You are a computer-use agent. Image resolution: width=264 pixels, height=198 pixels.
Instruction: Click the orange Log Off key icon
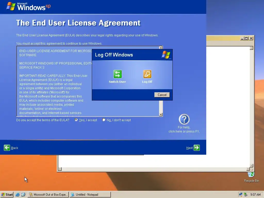click(147, 74)
